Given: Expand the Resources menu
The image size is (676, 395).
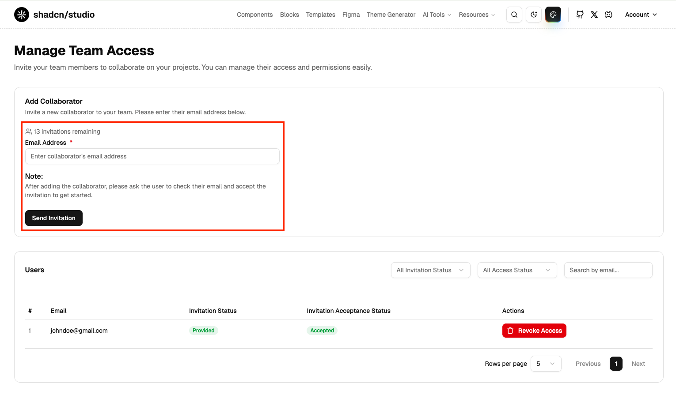Looking at the screenshot, I should (x=476, y=15).
